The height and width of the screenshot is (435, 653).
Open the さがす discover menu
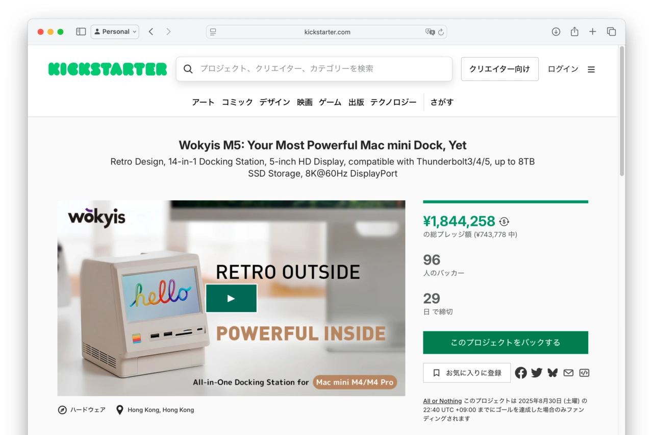[x=442, y=102]
